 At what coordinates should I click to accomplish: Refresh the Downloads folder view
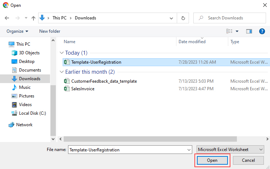point(183,18)
